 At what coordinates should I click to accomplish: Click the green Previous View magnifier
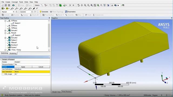tap(98, 5)
